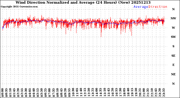
Task: Click the '04:40' time label
Action: click(34, 93)
